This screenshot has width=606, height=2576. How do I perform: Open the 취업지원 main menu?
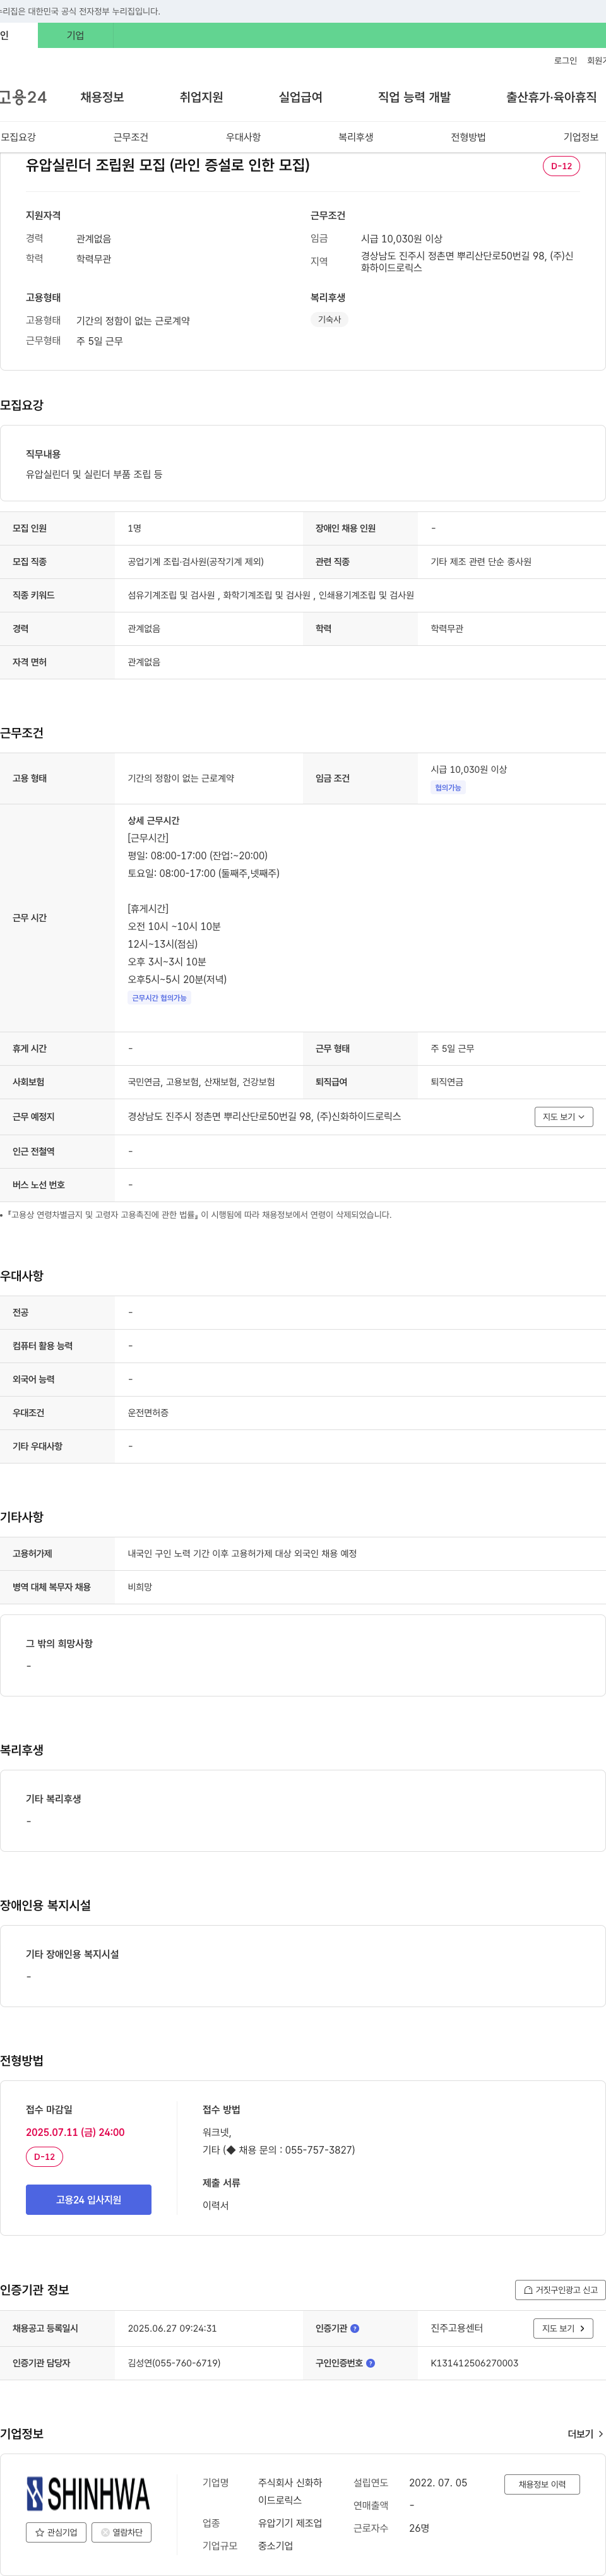(201, 97)
